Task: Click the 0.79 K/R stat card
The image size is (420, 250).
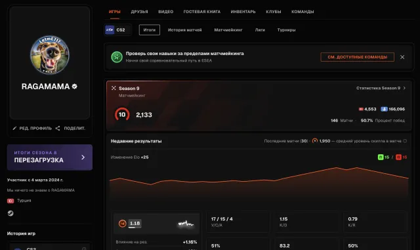Action: 375,222
